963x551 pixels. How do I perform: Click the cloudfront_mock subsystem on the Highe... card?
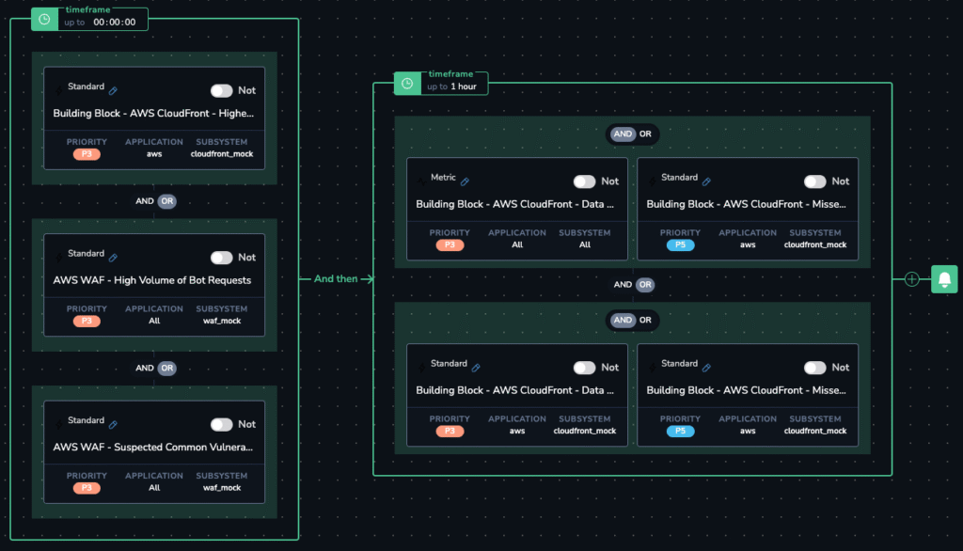(x=222, y=154)
